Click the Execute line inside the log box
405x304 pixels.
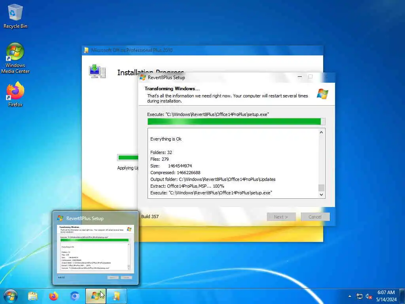coord(211,193)
